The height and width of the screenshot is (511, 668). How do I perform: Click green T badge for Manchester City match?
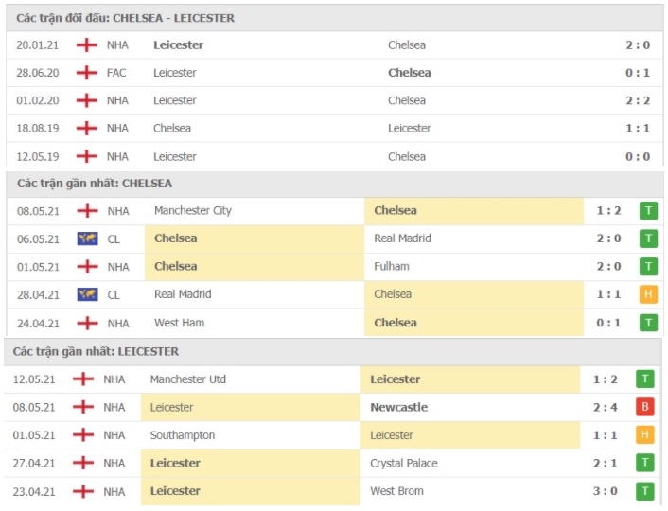pyautogui.click(x=648, y=210)
